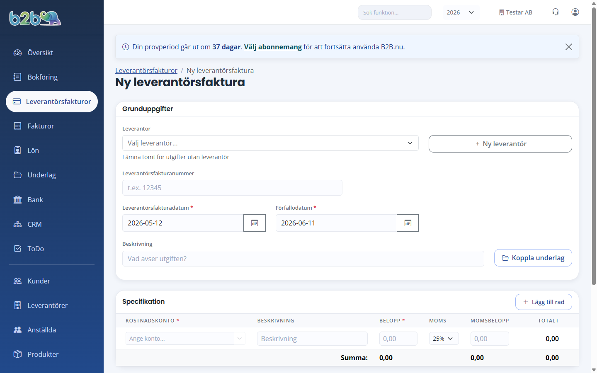Click the Leverantörsfakturanummer input field

232,188
